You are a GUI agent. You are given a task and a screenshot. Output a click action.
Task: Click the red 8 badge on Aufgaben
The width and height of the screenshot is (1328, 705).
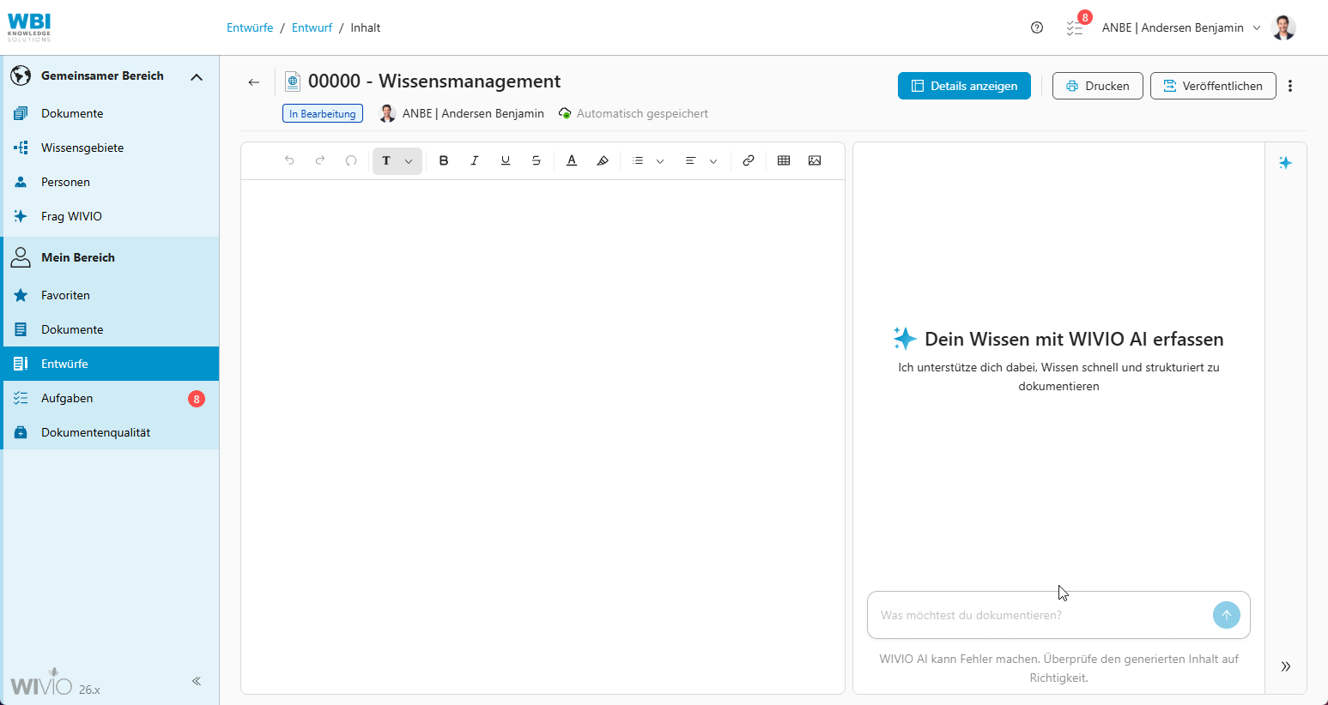pyautogui.click(x=197, y=399)
